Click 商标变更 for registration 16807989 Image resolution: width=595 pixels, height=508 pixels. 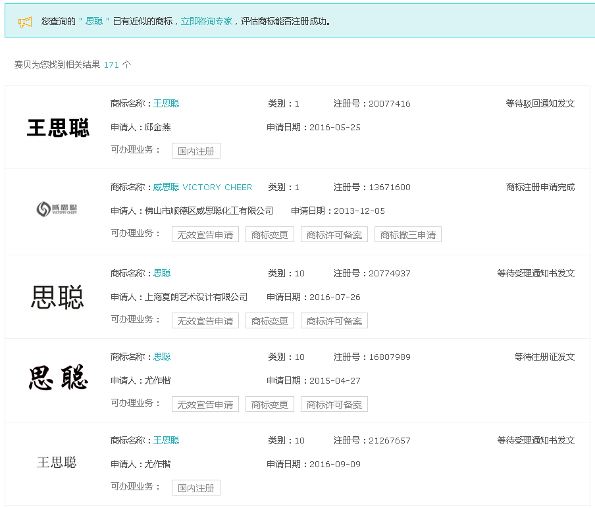(270, 404)
